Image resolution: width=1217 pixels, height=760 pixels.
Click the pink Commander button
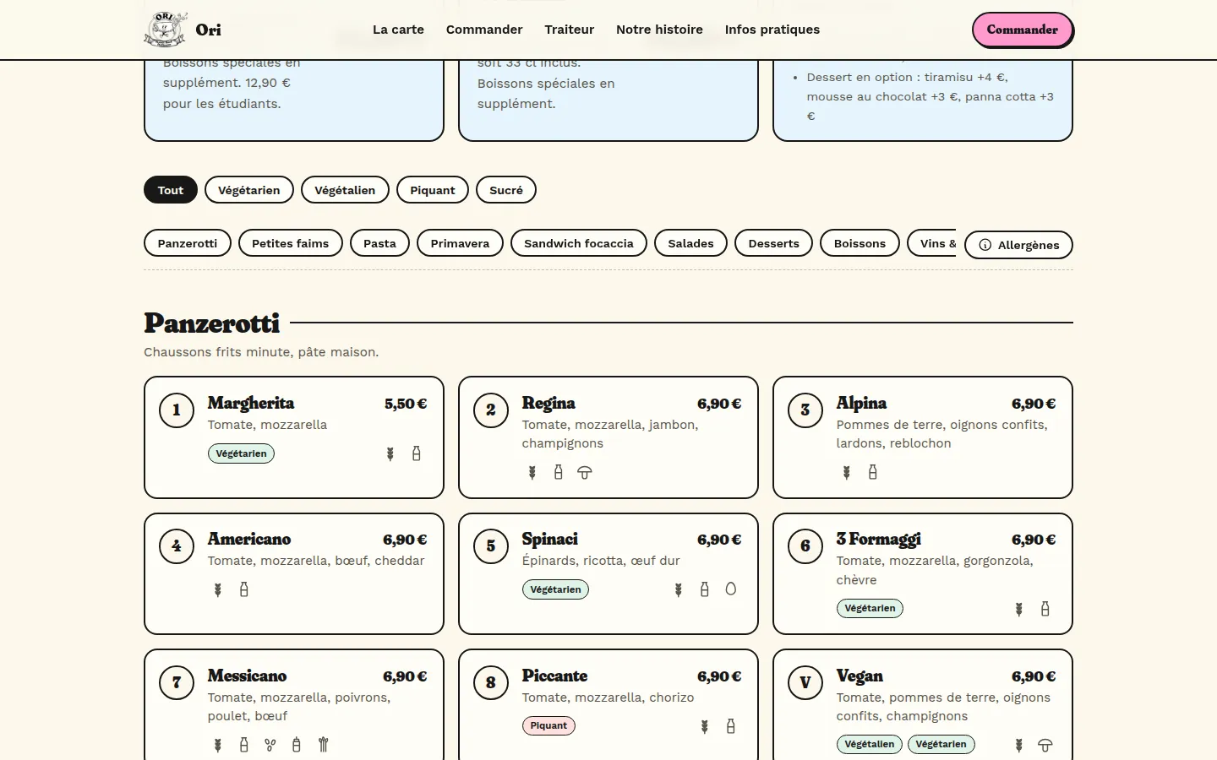pyautogui.click(x=1023, y=30)
